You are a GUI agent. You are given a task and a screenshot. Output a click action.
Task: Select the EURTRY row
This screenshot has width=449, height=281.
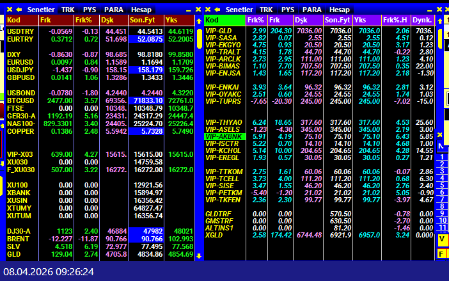(100, 39)
